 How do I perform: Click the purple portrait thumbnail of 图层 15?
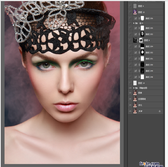coord(135,12)
